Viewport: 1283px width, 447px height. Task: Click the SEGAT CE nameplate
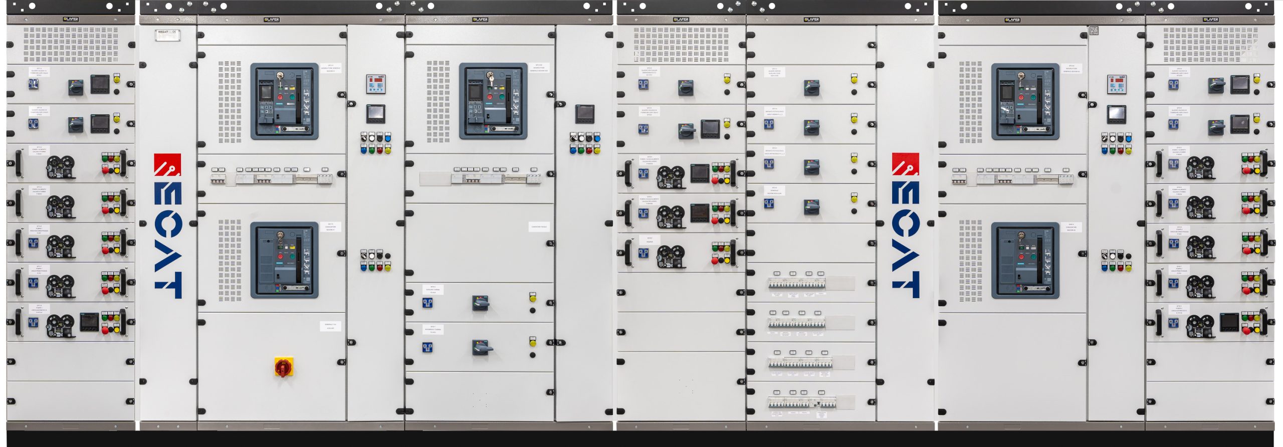[167, 35]
